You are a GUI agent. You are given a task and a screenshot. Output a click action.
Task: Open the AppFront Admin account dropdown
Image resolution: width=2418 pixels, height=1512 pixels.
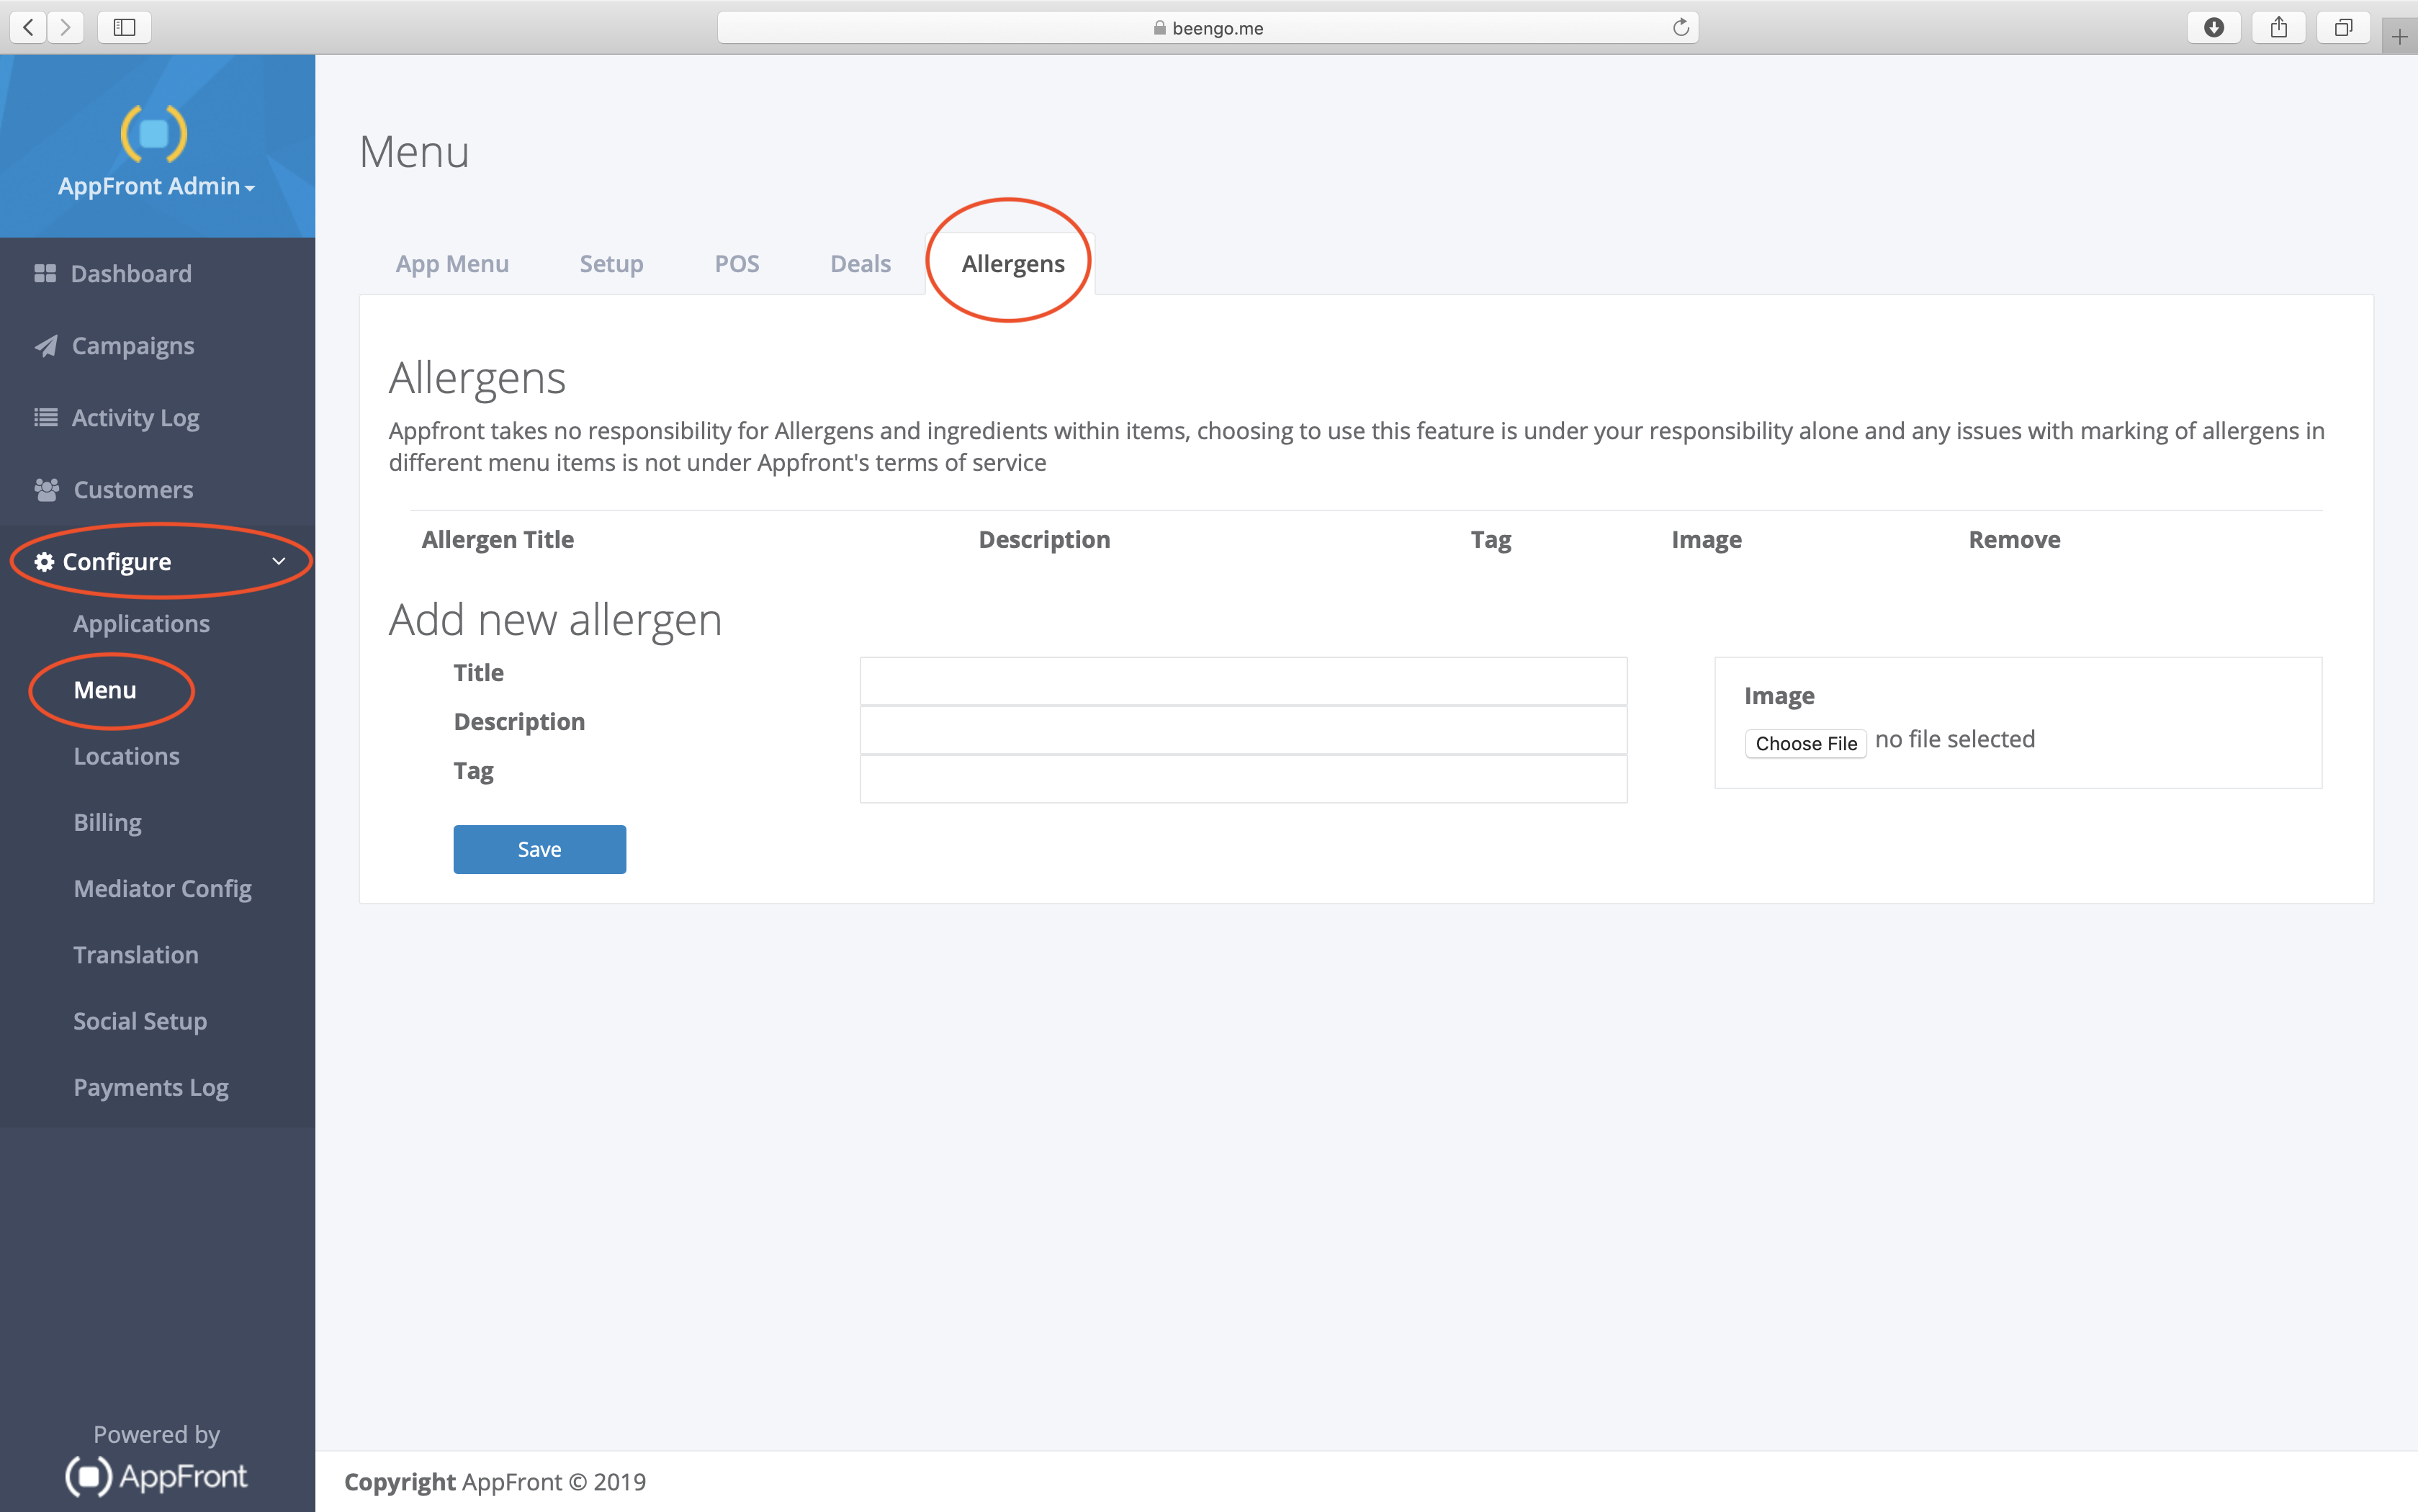point(156,186)
